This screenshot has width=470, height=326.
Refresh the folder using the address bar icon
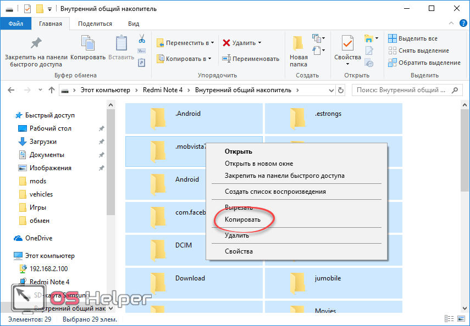click(x=341, y=90)
